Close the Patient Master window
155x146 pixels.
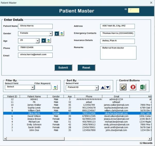pos(151,3)
